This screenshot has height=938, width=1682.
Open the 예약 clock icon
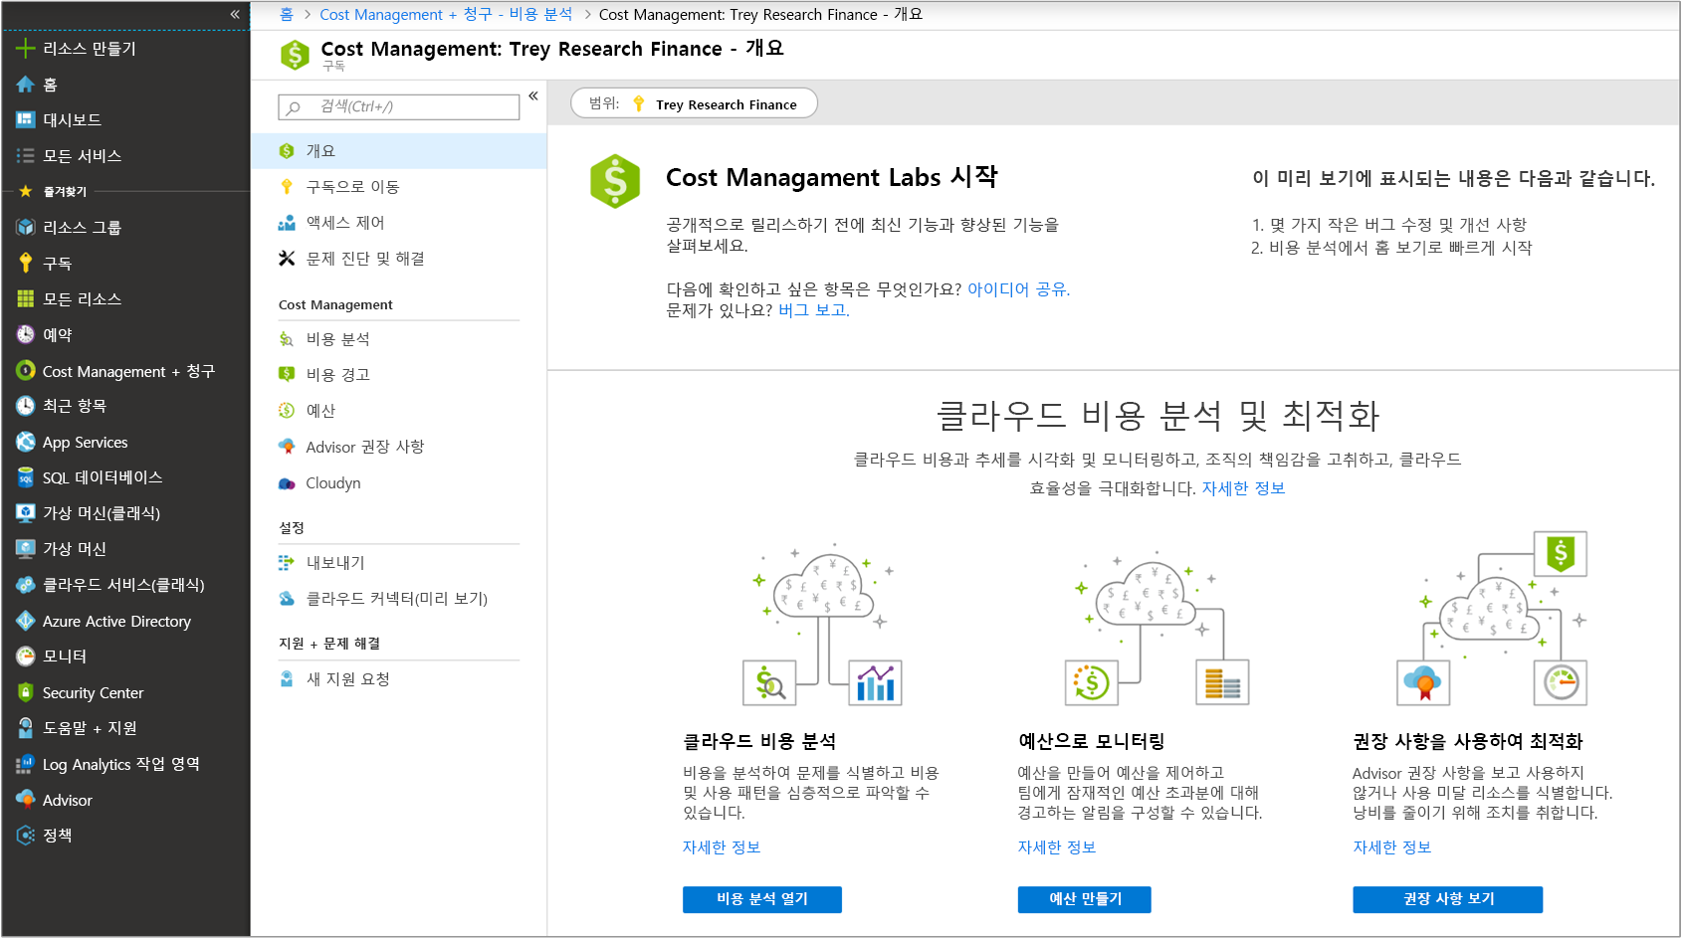coord(25,334)
